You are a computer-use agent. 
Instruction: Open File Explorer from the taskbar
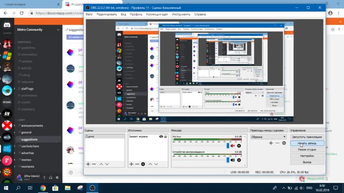tap(68, 188)
